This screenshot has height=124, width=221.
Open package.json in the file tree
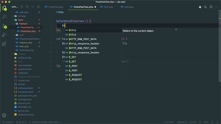point(25,100)
